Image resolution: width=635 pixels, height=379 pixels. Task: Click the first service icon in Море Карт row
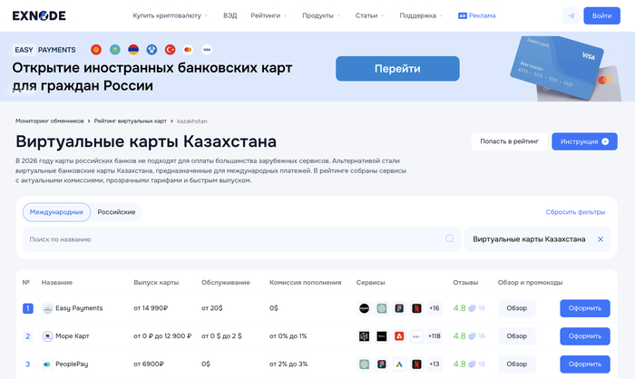[x=364, y=336]
